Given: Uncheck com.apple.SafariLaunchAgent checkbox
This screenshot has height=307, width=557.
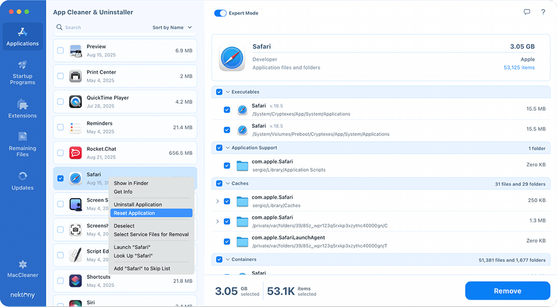Looking at the screenshot, I should pos(227,242).
